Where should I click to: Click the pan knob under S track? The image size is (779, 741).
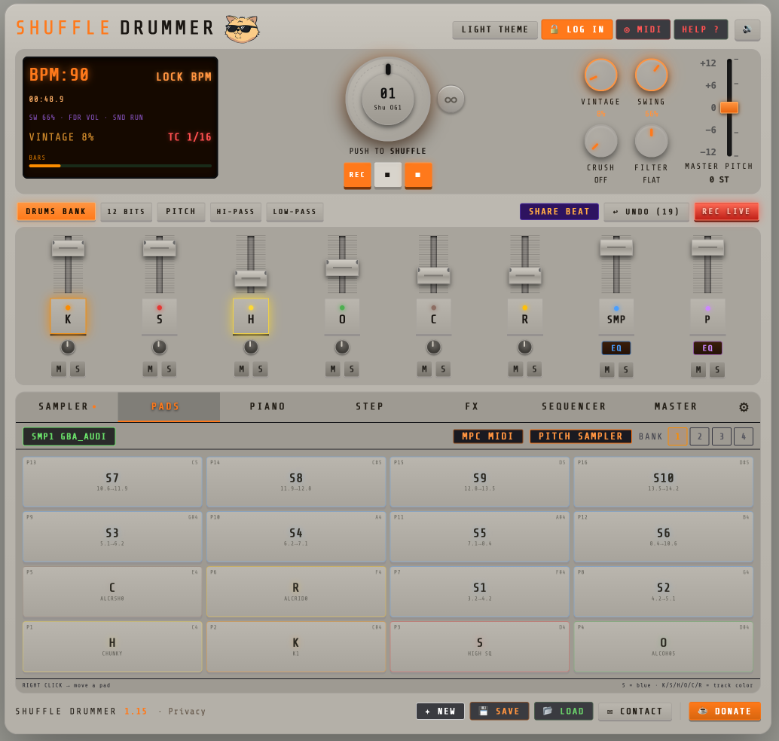pos(160,347)
